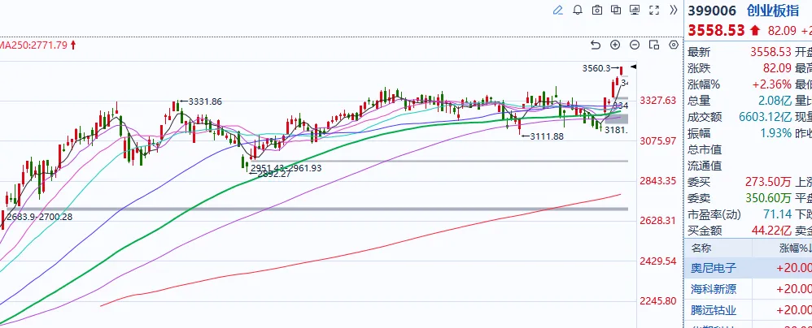Click the 2429.54 price axis label
The width and height of the screenshot is (812, 328).
pyautogui.click(x=658, y=261)
